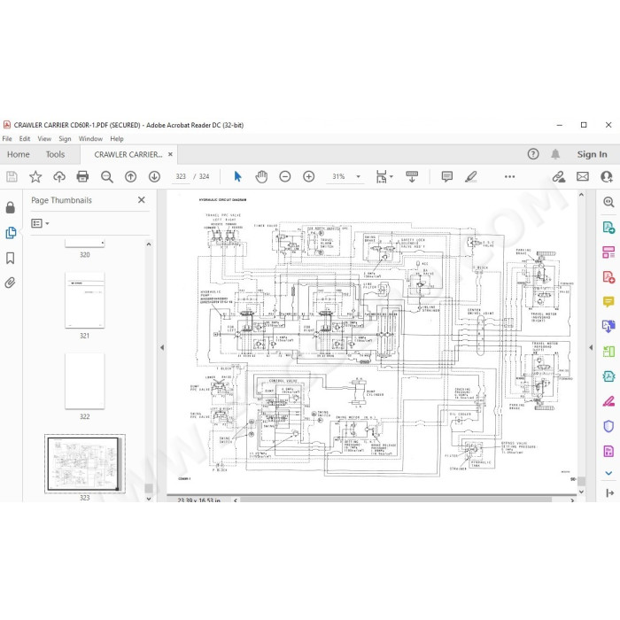Open the Bookmarks pane icon
This screenshot has width=620, height=620.
click(x=11, y=258)
